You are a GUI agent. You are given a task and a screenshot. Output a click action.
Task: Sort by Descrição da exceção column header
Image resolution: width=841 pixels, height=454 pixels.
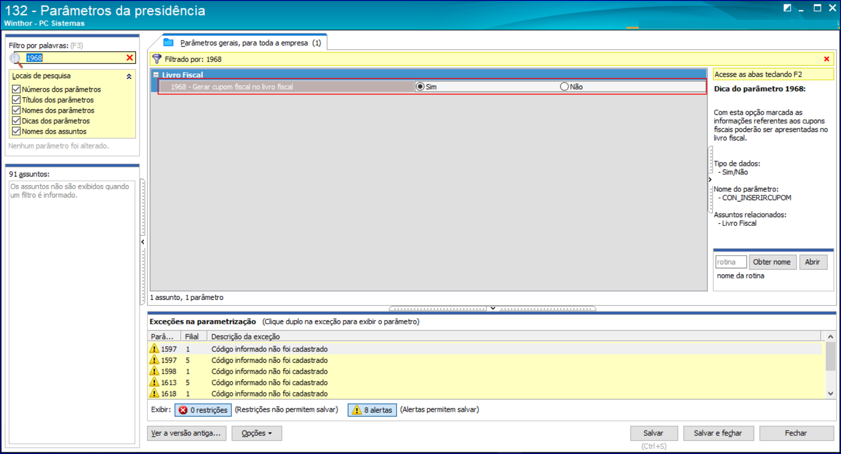coord(514,336)
